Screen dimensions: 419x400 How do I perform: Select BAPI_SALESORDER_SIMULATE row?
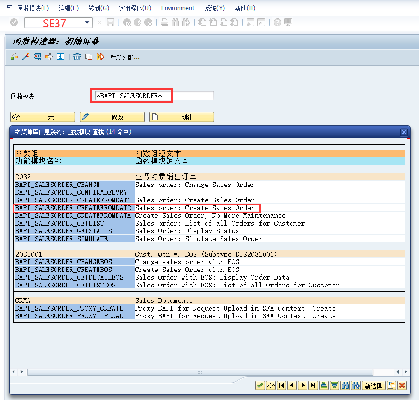click(x=210, y=239)
